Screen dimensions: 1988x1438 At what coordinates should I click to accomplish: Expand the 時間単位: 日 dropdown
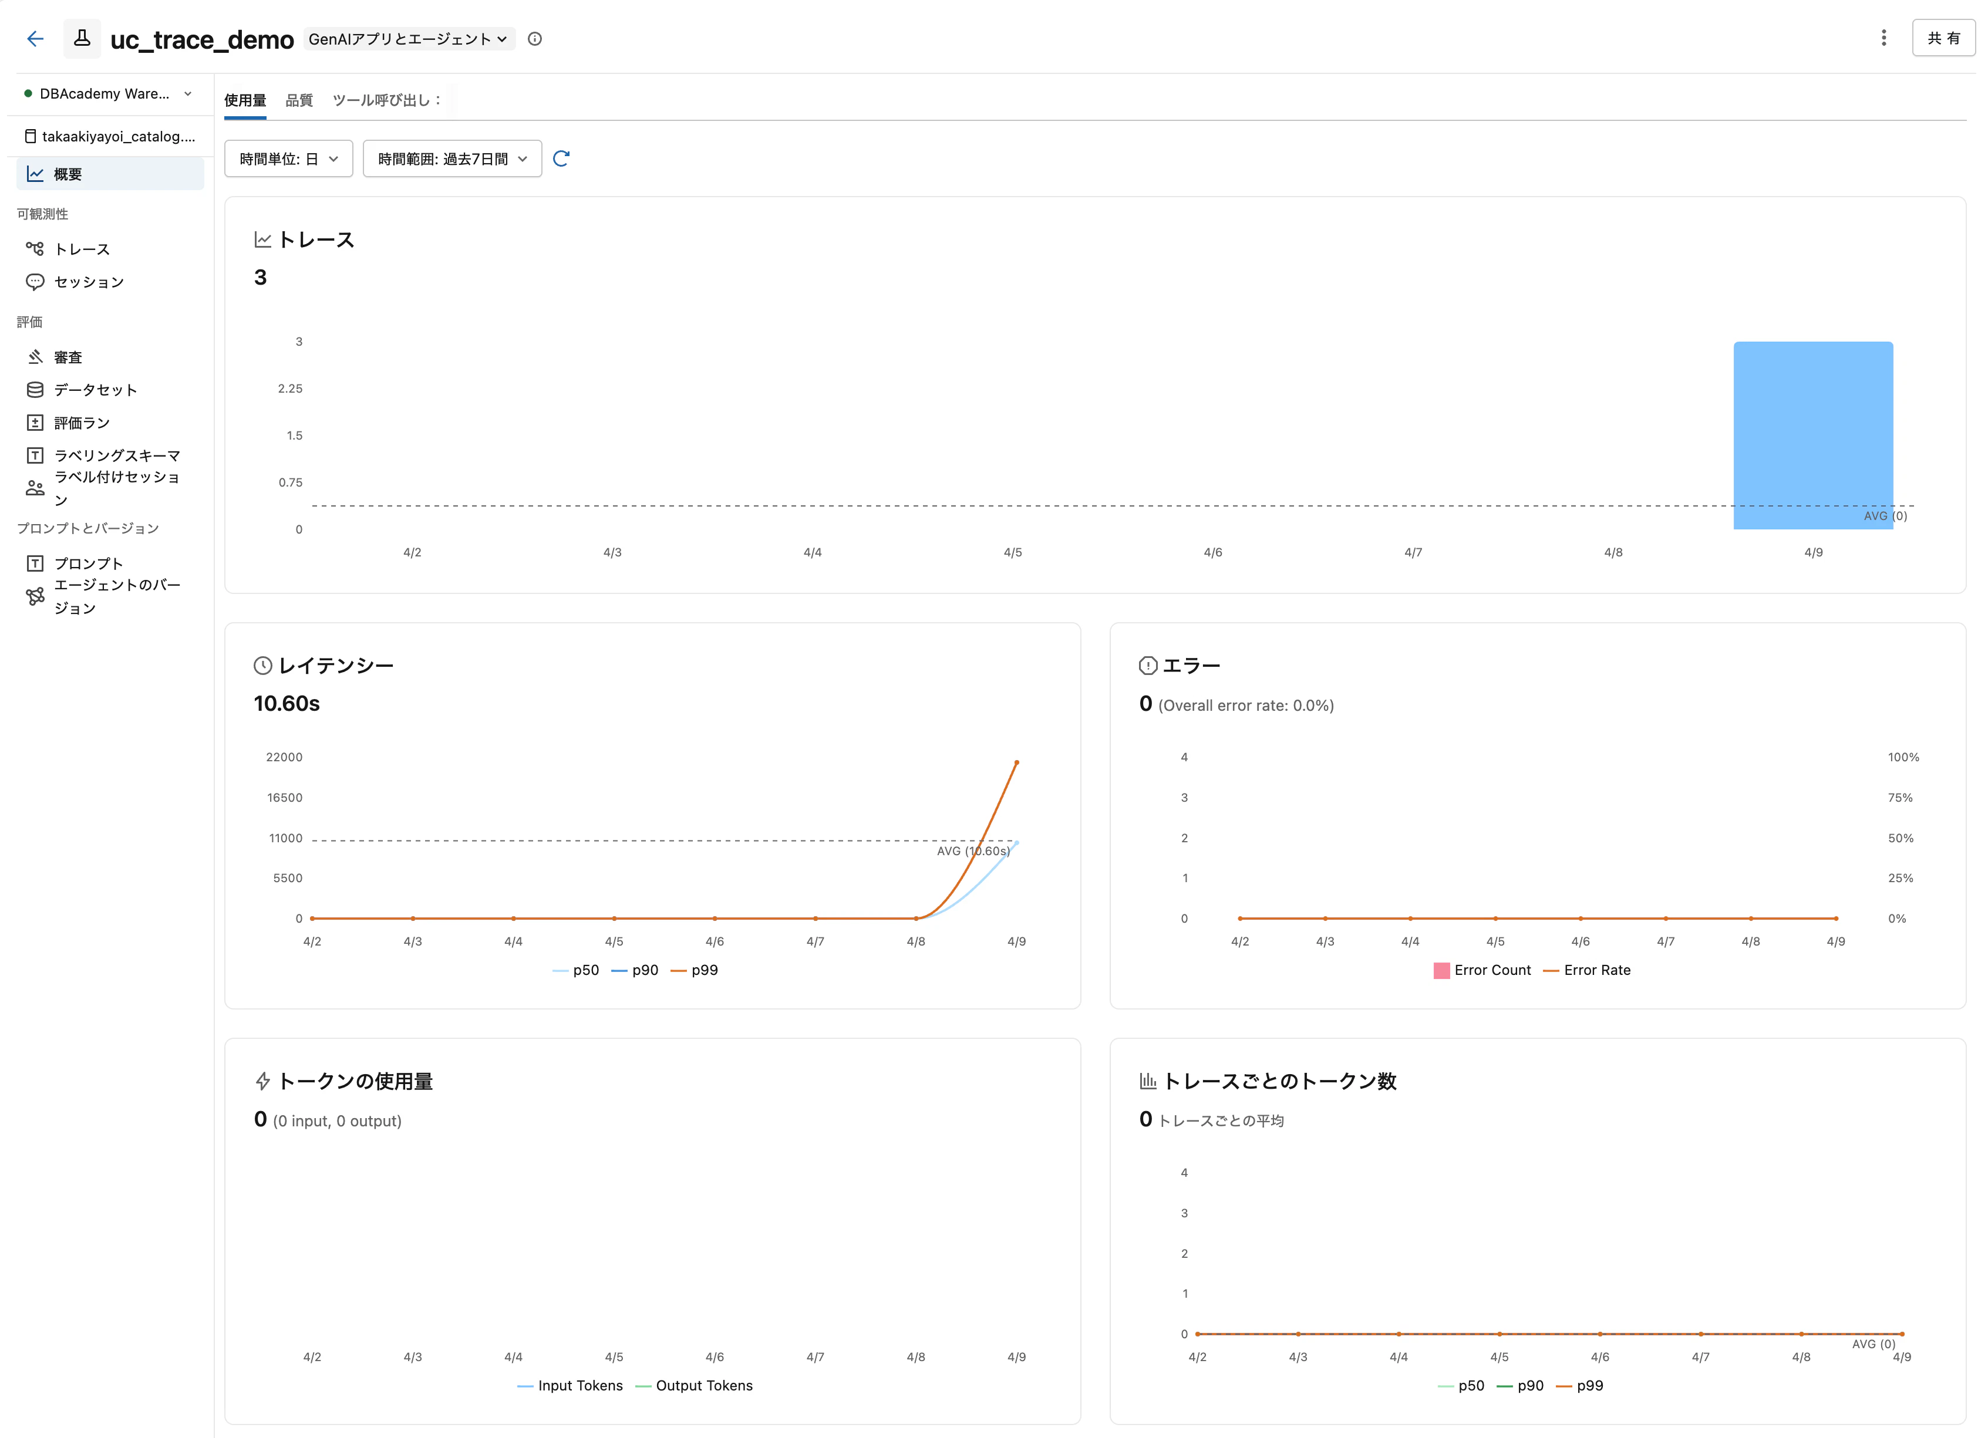(x=288, y=158)
